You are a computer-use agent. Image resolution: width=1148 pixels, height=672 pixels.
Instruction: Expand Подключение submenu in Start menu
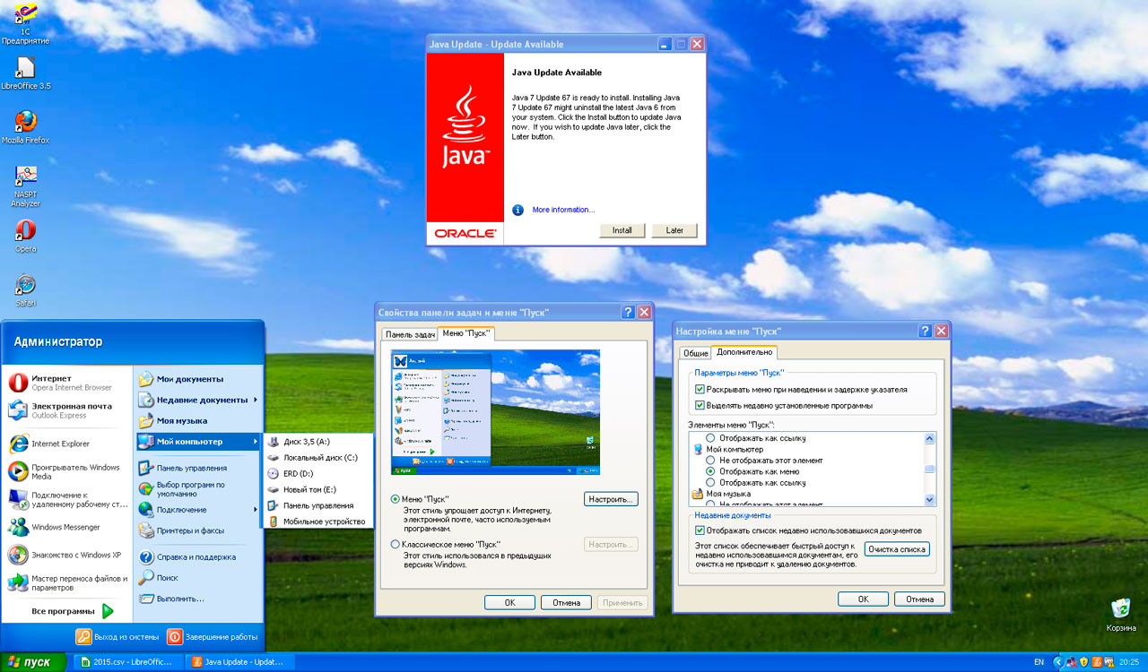click(x=197, y=510)
